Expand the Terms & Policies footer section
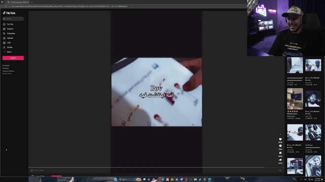Image resolution: width=325 pixels, height=182 pixels. point(8,71)
